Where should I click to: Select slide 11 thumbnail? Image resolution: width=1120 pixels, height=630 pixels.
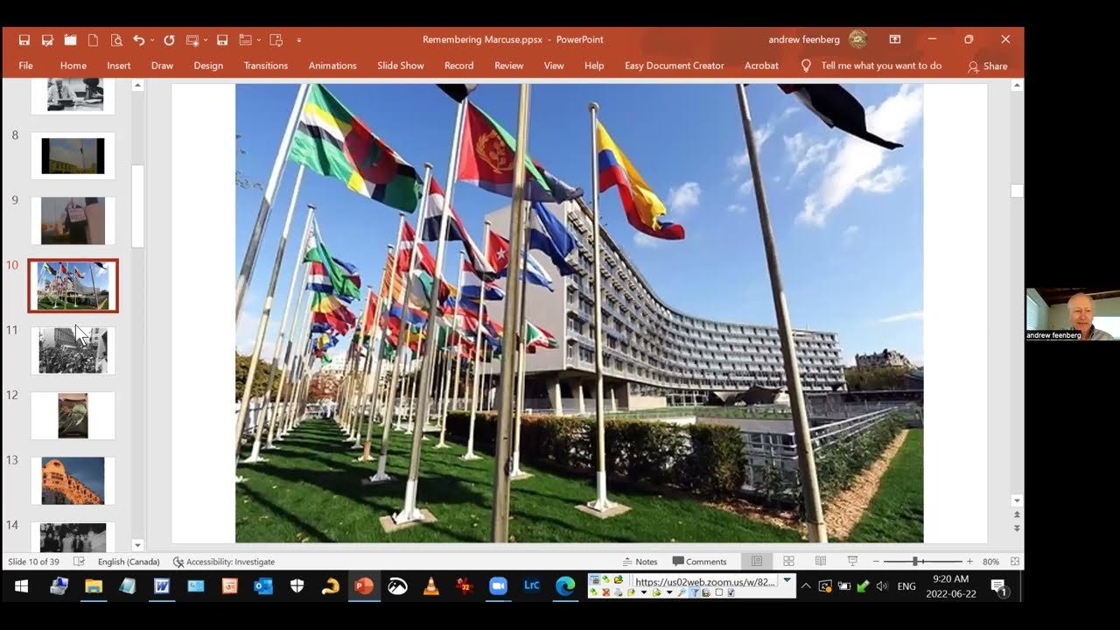(73, 350)
